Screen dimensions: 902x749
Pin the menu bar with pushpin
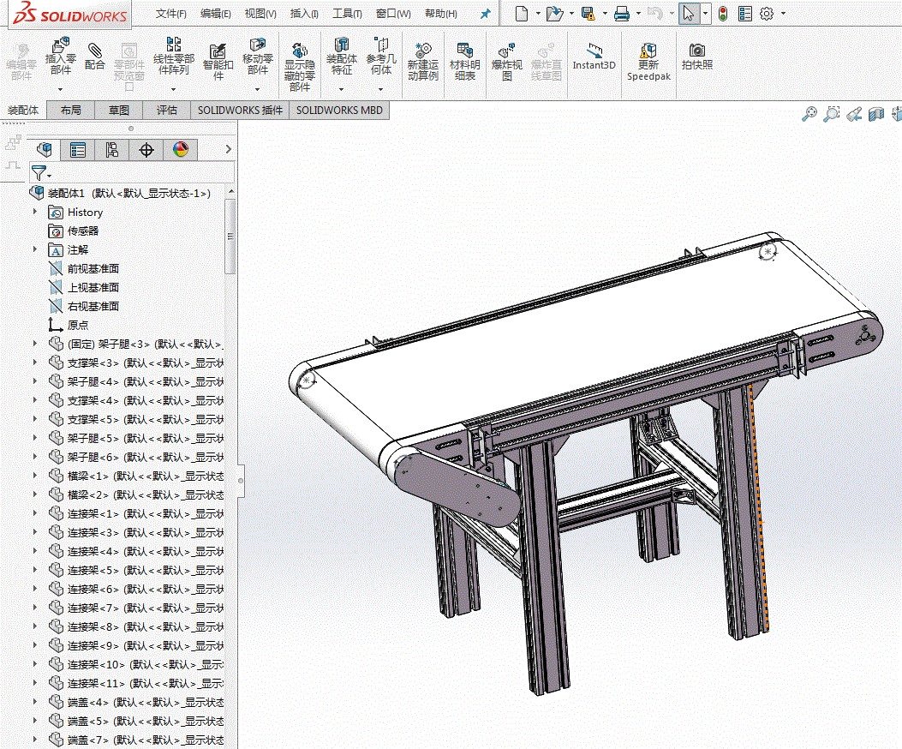coord(486,14)
